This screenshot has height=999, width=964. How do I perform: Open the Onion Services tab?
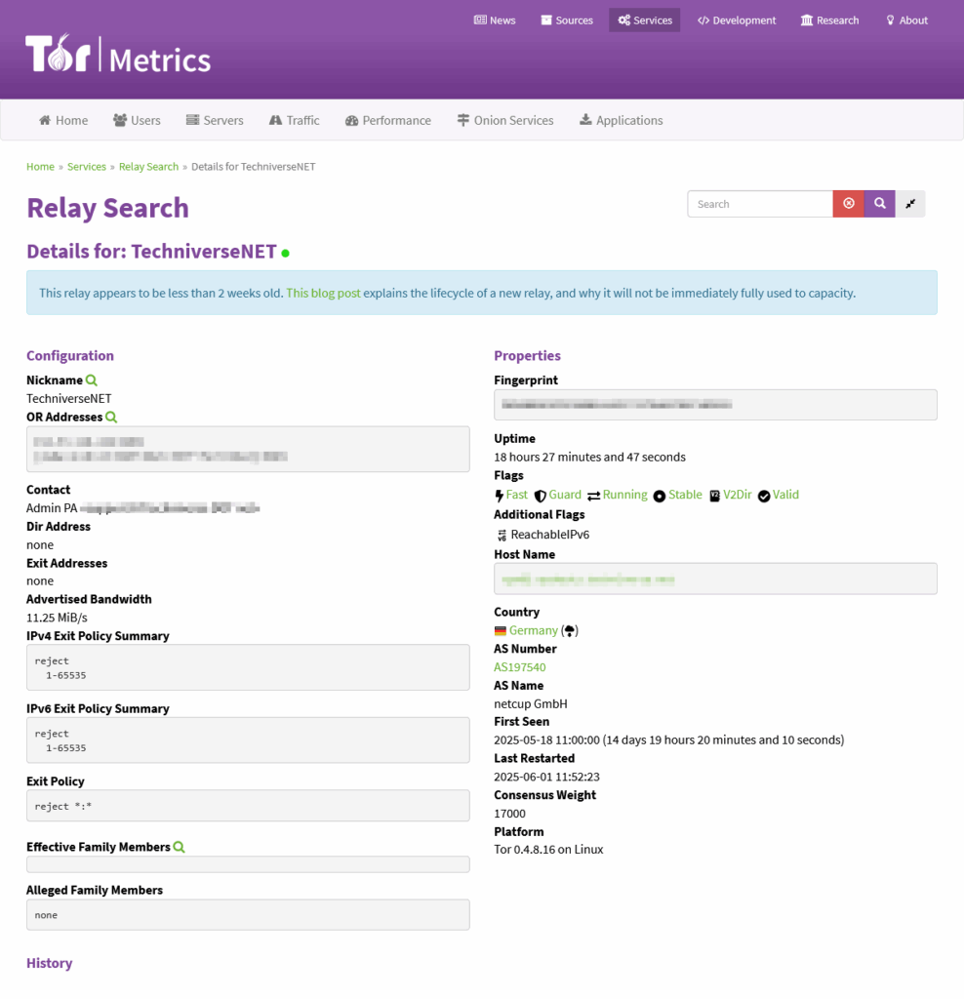pos(505,120)
